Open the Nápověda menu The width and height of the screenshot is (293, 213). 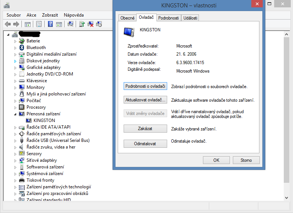tap(74, 15)
